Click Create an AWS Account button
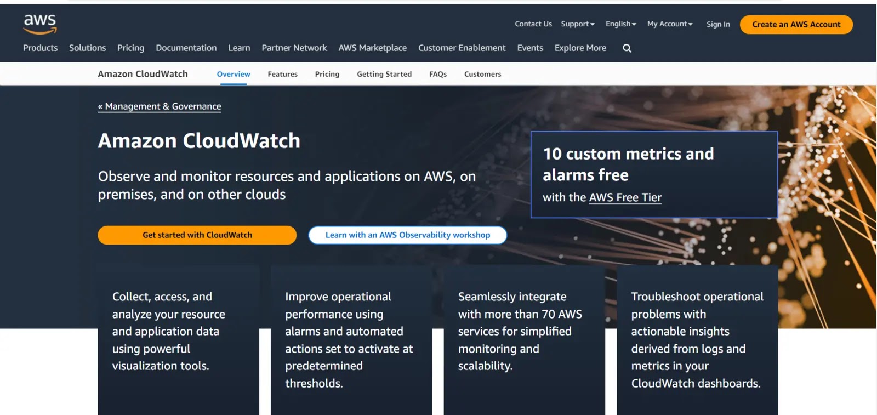The image size is (877, 415). 796,25
